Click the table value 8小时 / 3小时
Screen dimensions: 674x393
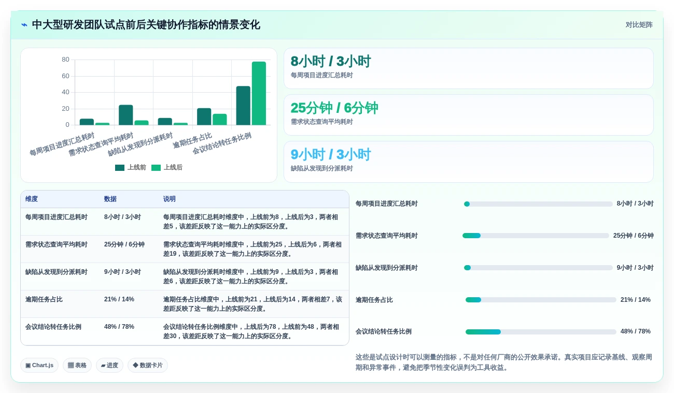point(122,217)
